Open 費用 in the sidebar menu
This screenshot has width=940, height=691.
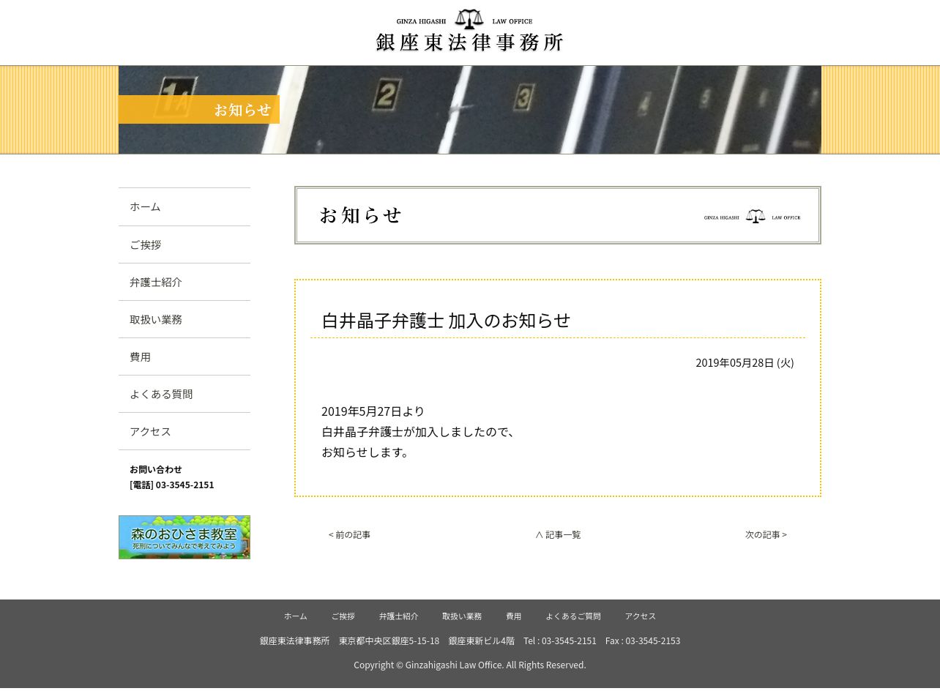[x=184, y=356]
